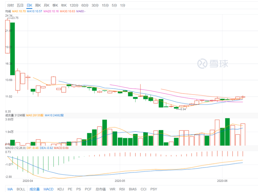Viewport: 258px width, 192px height.
Task: Enable the PSY indicator
Action: pos(154,189)
